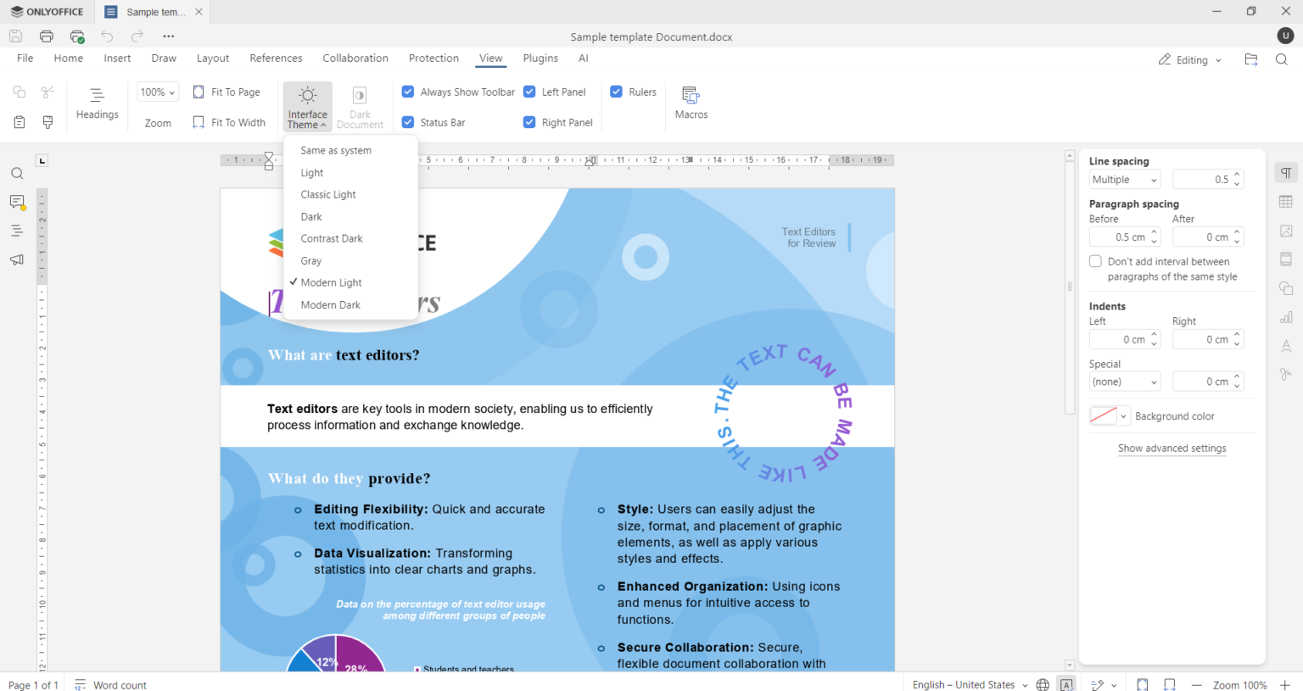Open the Chart settings panel
The height and width of the screenshot is (691, 1303).
point(1286,317)
